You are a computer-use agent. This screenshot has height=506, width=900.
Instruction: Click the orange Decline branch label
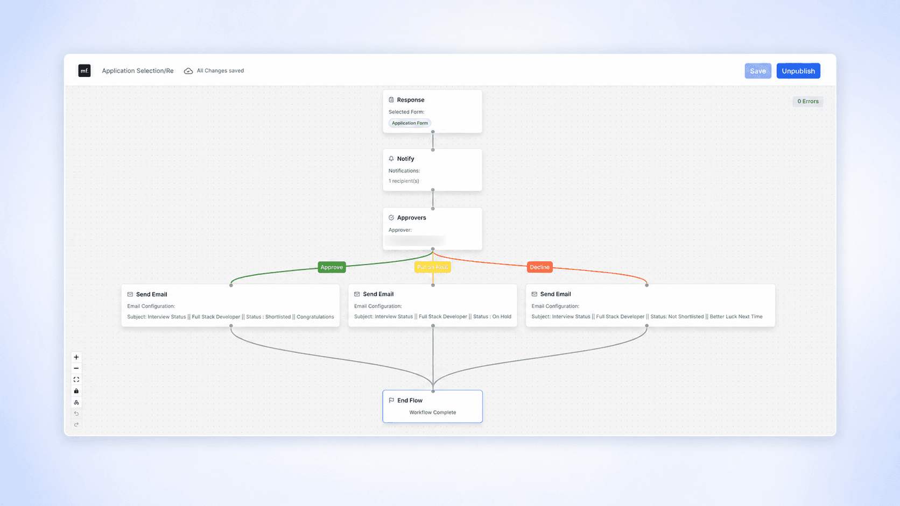[539, 267]
